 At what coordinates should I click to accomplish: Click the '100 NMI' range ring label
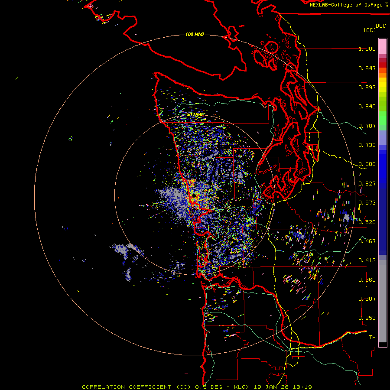point(195,34)
